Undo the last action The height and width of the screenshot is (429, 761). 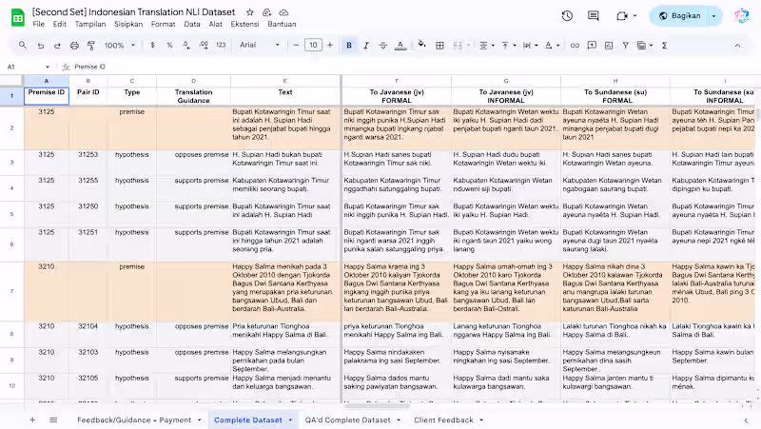[41, 45]
